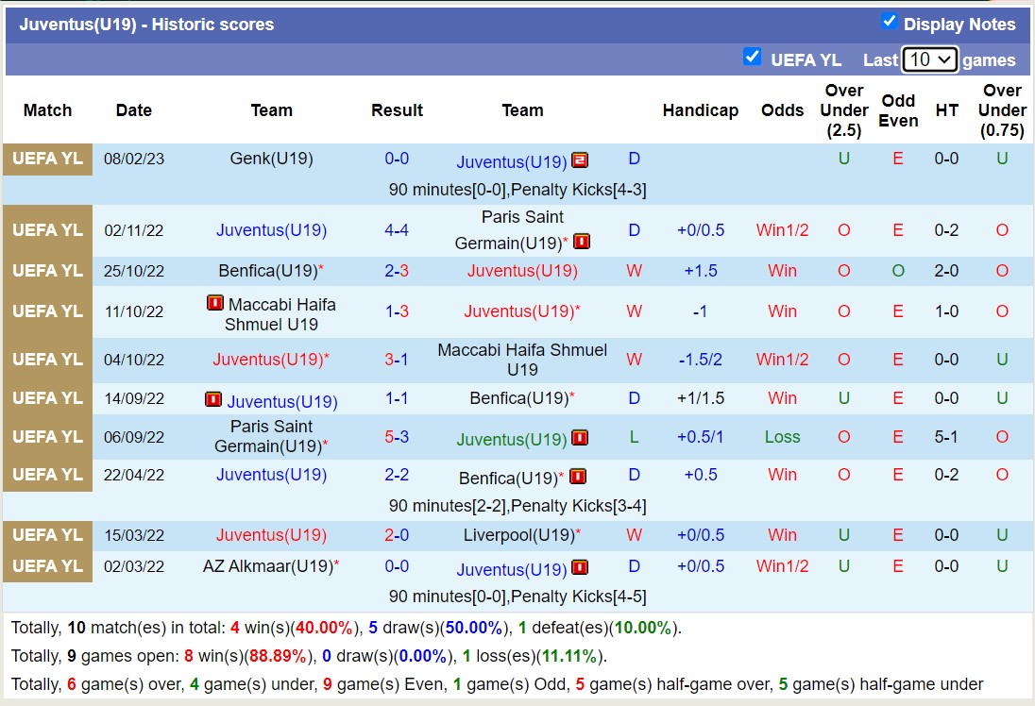This screenshot has width=1035, height=706.
Task: Click red card icon before Juventus(U19) on 14/09/22
Action: (x=213, y=399)
